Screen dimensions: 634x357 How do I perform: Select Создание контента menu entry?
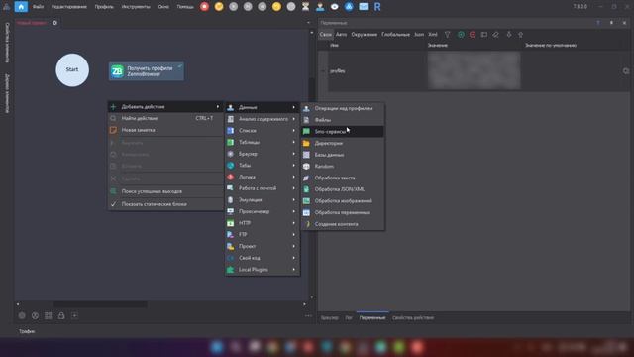(343, 224)
